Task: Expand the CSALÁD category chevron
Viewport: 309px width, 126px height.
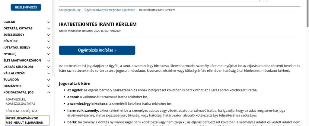Action: tap(49, 22)
